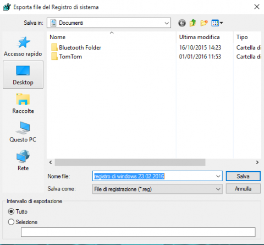
Task: Open the view menu icon
Action: point(217,23)
